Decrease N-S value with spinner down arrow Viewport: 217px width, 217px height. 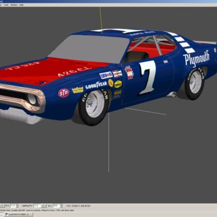(17, 206)
